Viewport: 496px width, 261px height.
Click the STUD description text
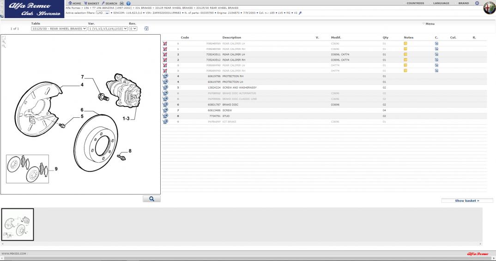[x=226, y=116]
